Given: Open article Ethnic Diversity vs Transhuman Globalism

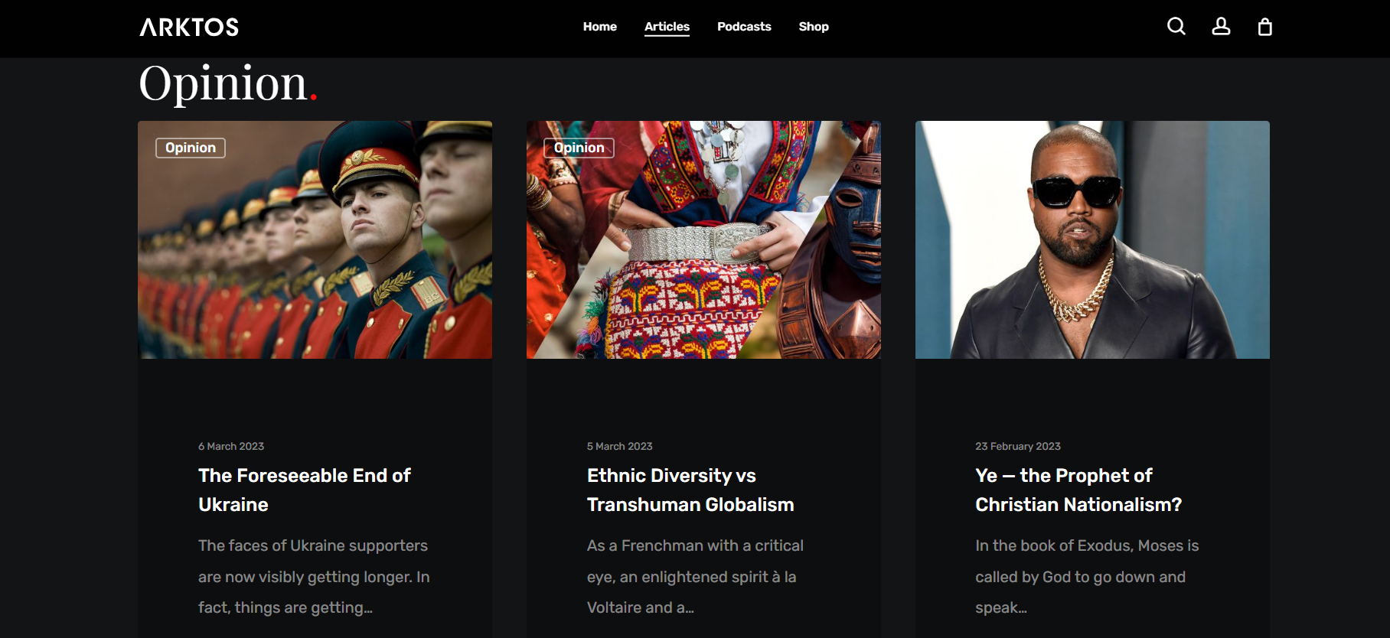Looking at the screenshot, I should coord(690,490).
